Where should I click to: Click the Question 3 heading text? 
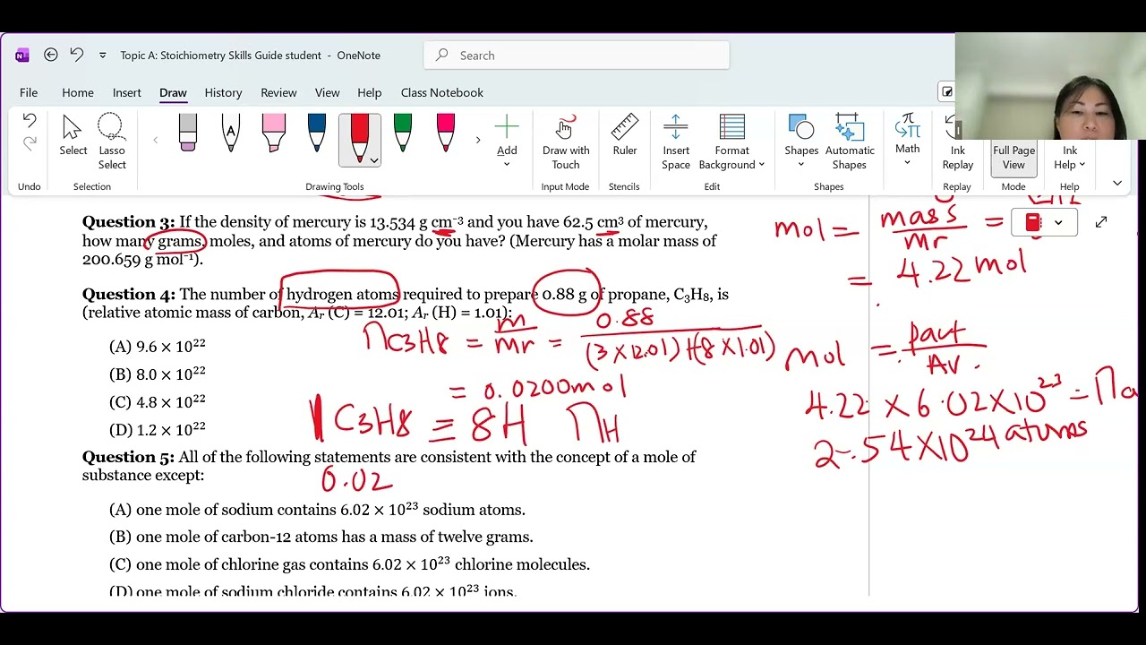[x=128, y=222]
